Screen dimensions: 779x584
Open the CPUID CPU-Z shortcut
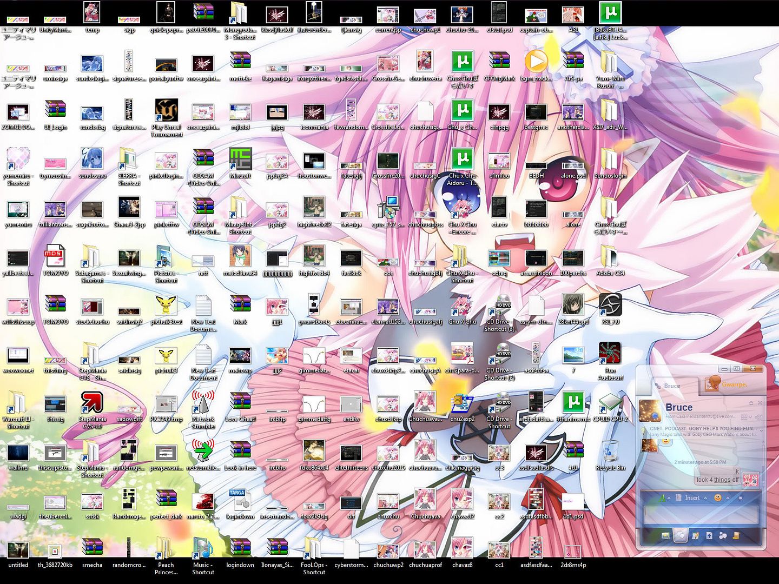coord(610,402)
